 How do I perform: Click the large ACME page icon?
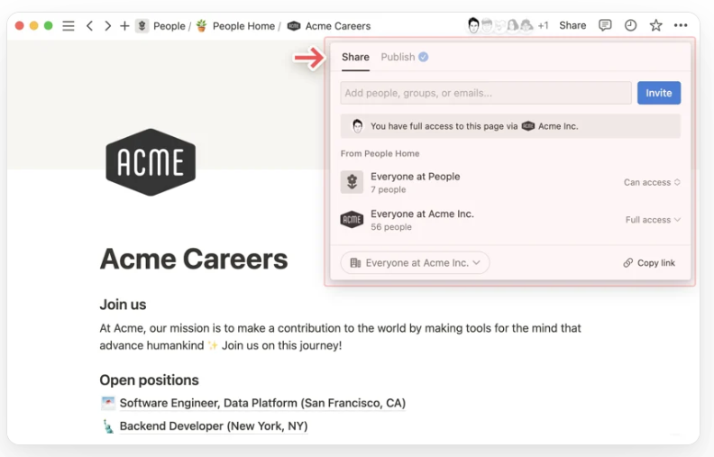click(x=151, y=162)
